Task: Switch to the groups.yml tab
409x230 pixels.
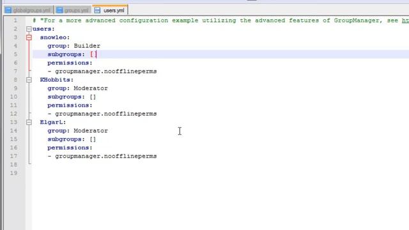Action: coord(73,10)
